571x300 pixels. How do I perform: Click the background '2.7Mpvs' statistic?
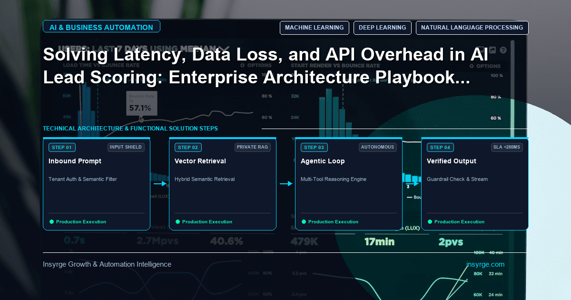(158, 241)
